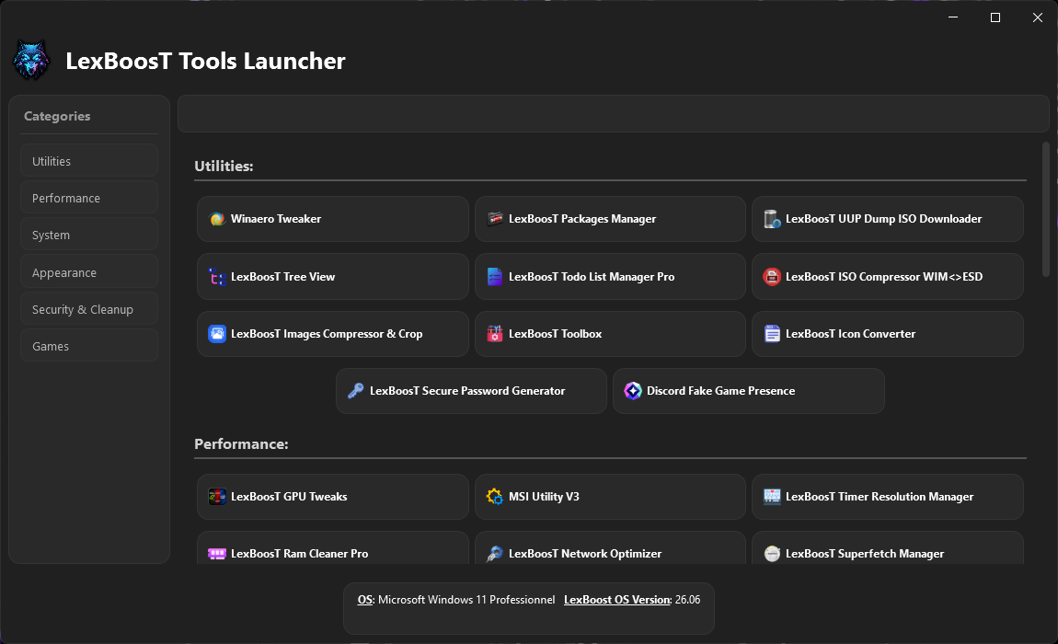
Task: Click the LexBoosT Icon Converter icon
Action: tap(772, 333)
